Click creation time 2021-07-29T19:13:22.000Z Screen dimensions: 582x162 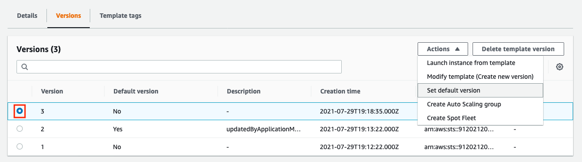click(x=359, y=129)
